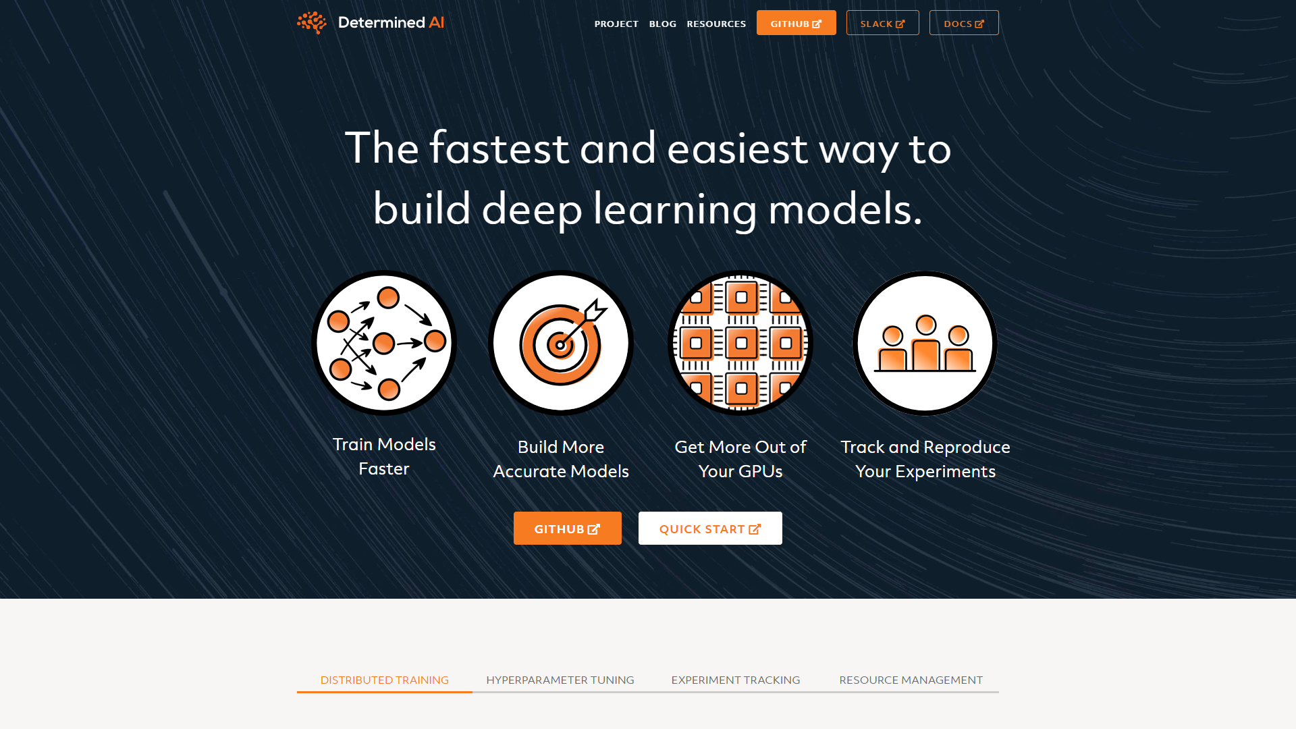1296x729 pixels.
Task: Open the RESOURCE MANAGEMENT tab
Action: tap(911, 679)
